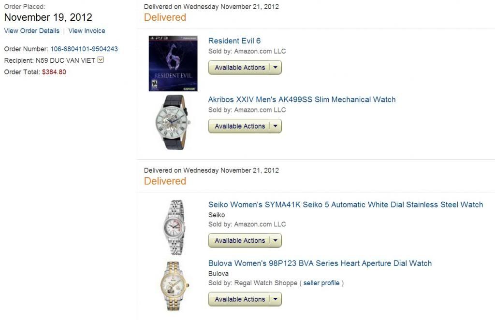Open the Resident Evil 6 product link

tap(234, 41)
